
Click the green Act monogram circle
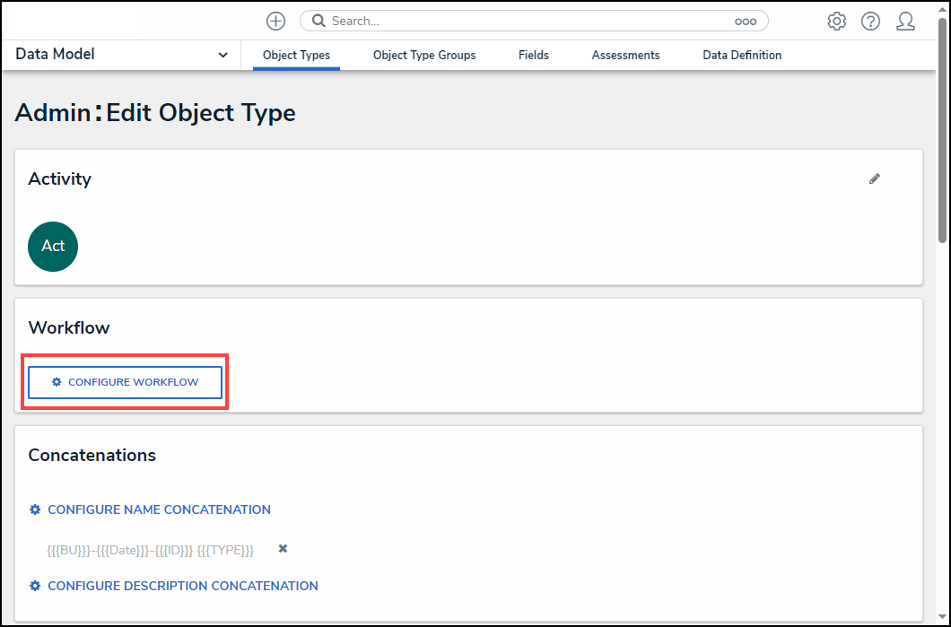53,246
